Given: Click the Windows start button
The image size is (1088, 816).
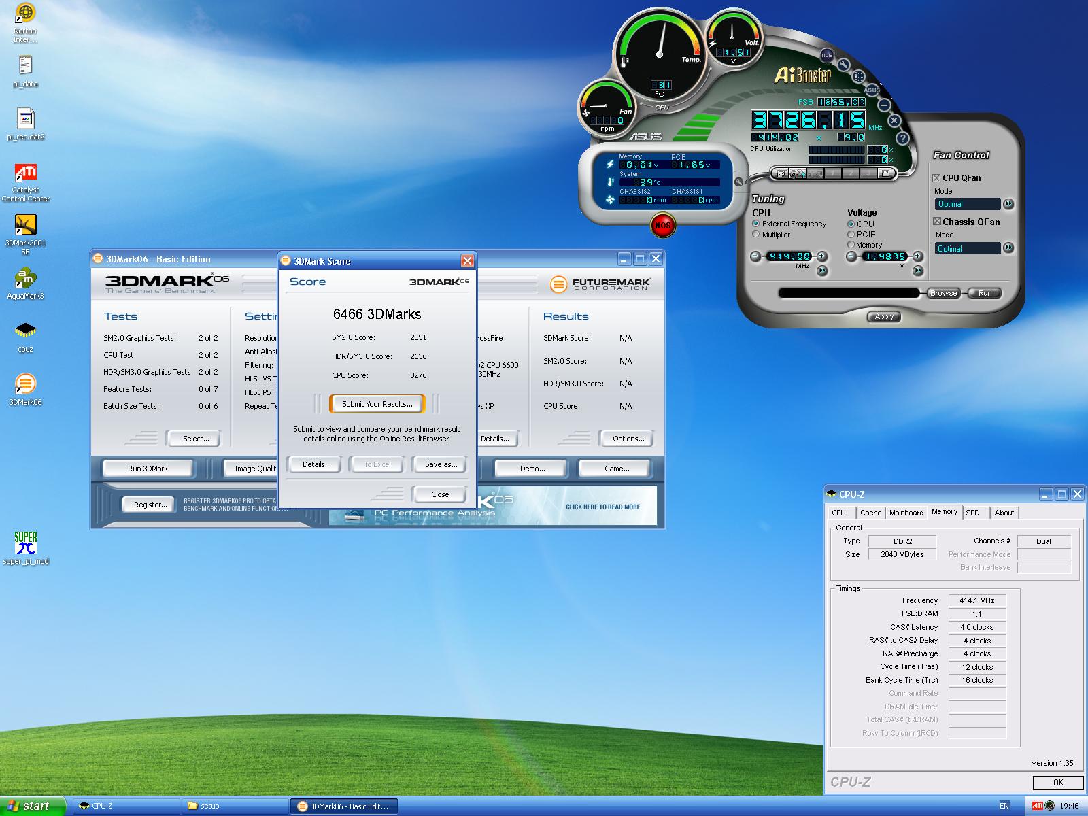Looking at the screenshot, I should 33,806.
